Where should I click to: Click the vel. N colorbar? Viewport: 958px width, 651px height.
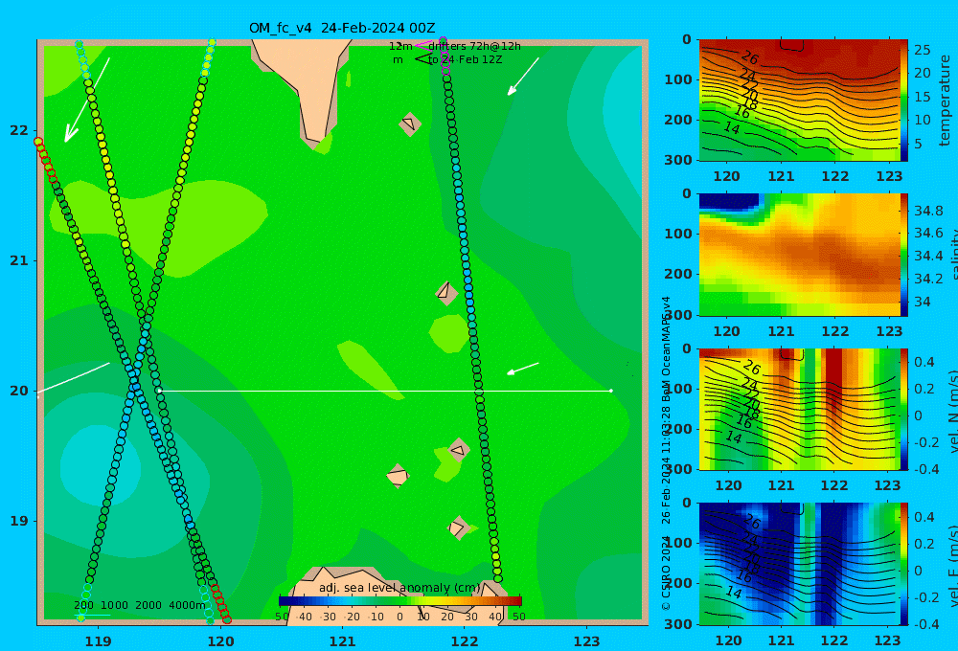click(x=904, y=409)
